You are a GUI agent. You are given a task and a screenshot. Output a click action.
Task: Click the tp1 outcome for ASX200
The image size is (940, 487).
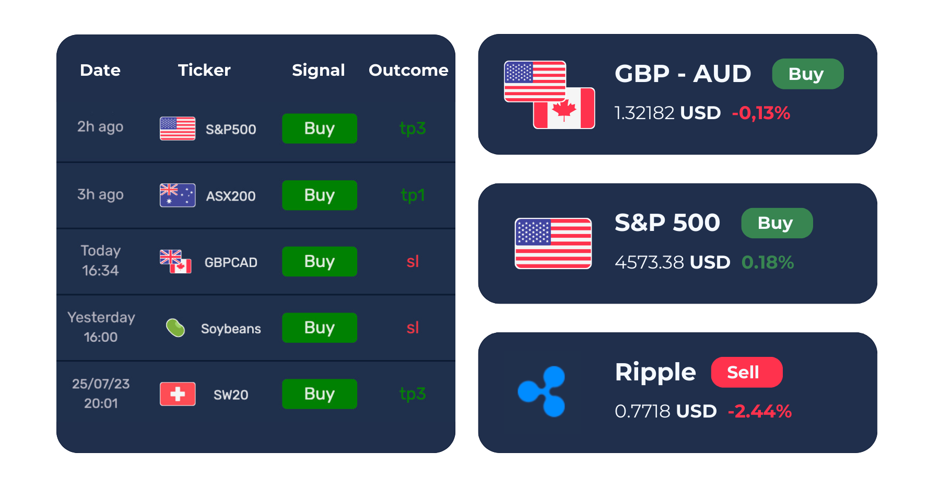[x=413, y=195]
